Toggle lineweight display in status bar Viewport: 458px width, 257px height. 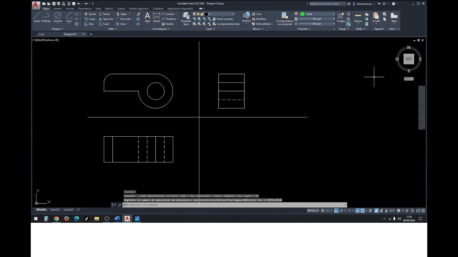coord(371,211)
